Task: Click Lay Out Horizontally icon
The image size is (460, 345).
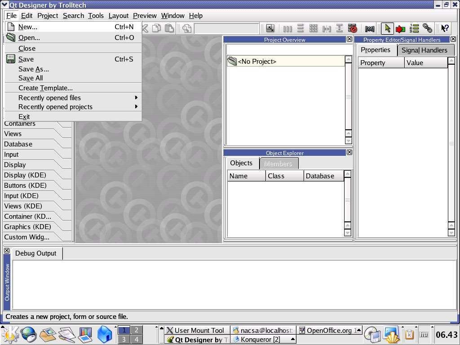Action: click(287, 28)
